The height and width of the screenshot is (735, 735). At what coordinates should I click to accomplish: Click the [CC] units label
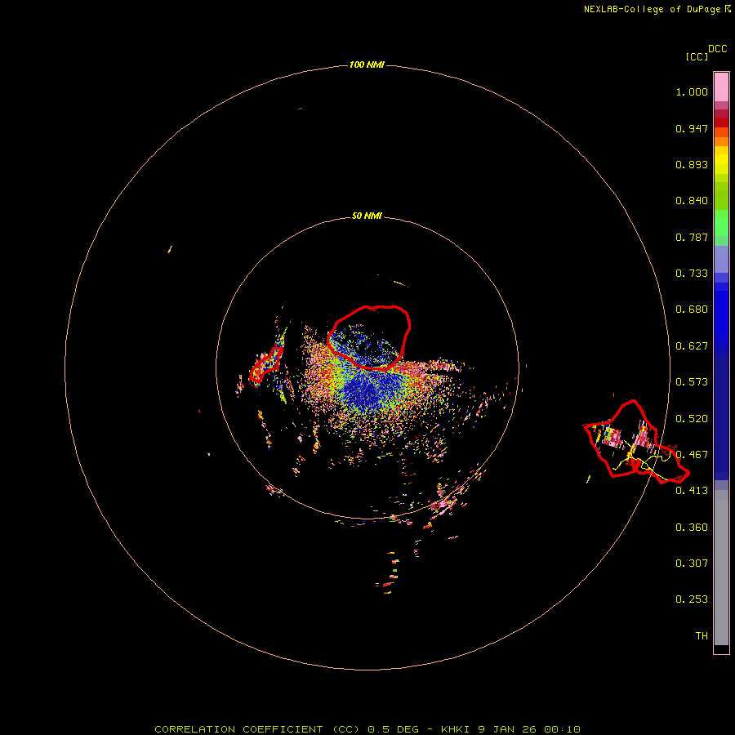point(697,56)
